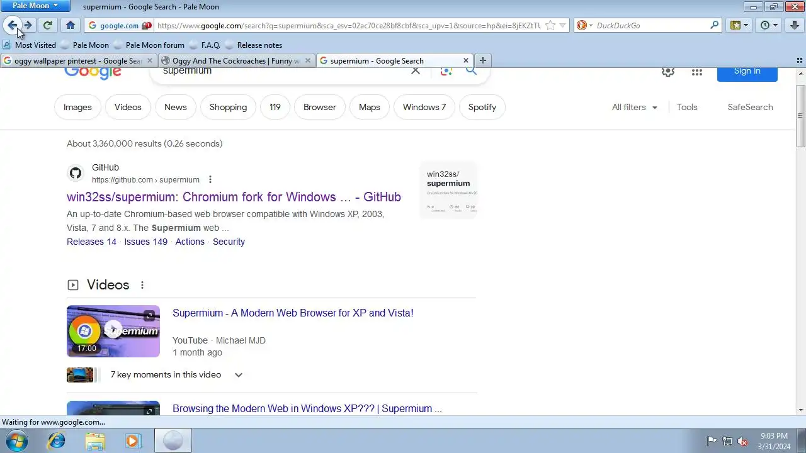This screenshot has width=806, height=453.
Task: Open SafeSearch settings
Action: 750,107
